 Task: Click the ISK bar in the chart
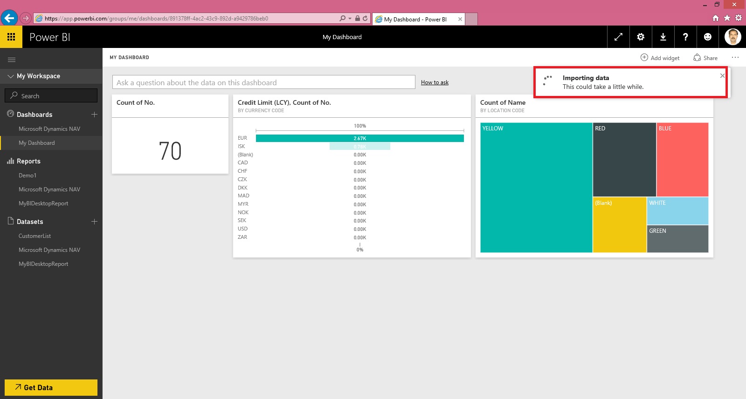[x=359, y=147]
